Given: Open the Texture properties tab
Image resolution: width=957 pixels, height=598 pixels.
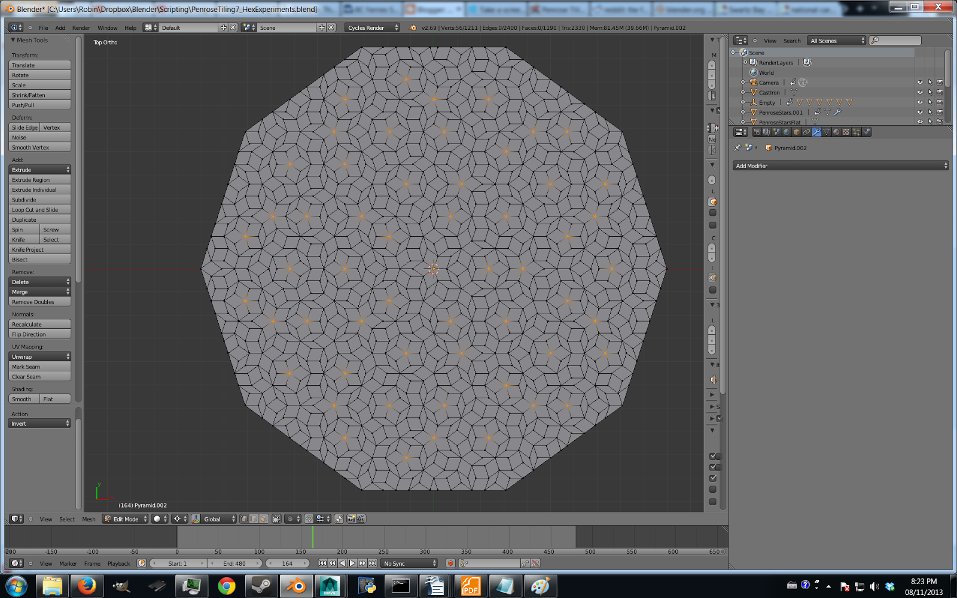Looking at the screenshot, I should (x=846, y=132).
